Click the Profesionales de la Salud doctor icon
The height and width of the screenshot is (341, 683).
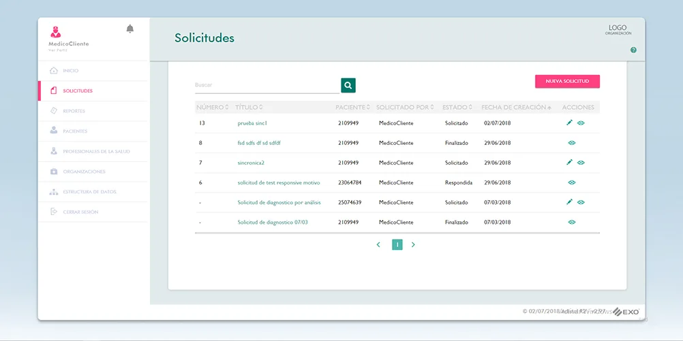point(54,151)
